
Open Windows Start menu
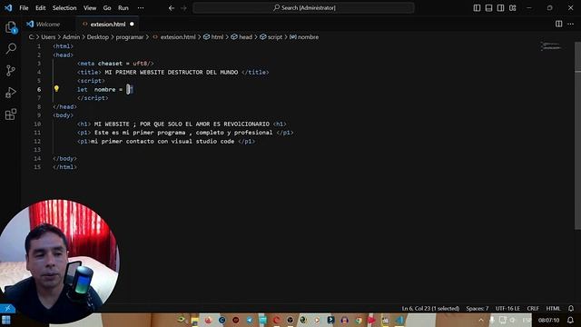[6, 320]
